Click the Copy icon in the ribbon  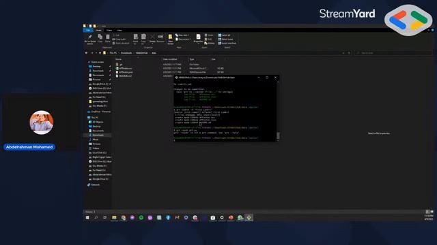coord(100,38)
